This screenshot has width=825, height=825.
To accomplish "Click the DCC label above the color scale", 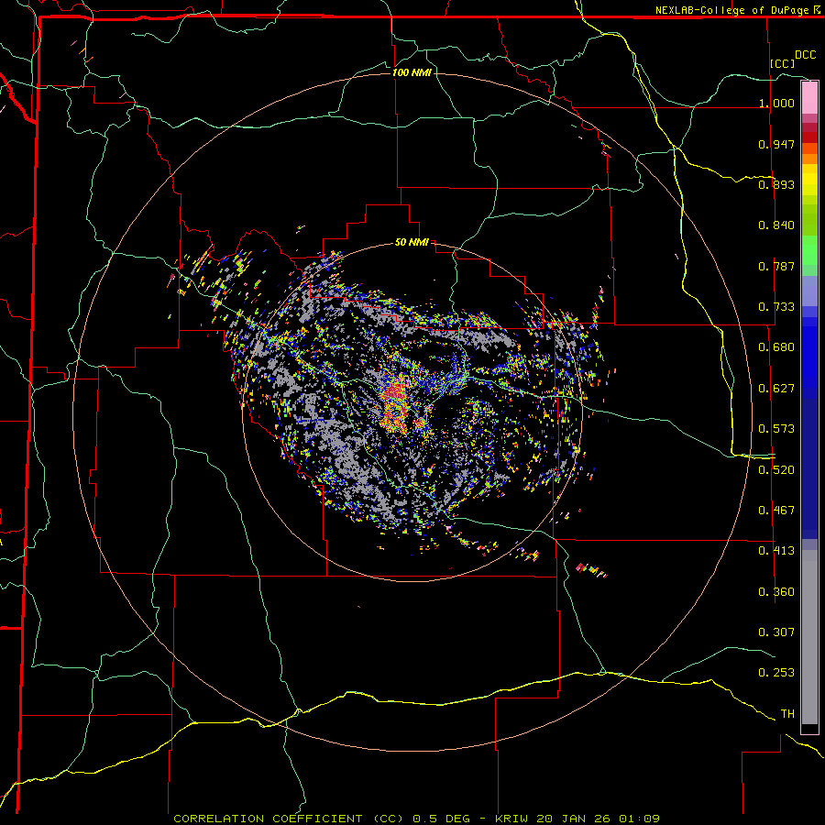I will [805, 55].
